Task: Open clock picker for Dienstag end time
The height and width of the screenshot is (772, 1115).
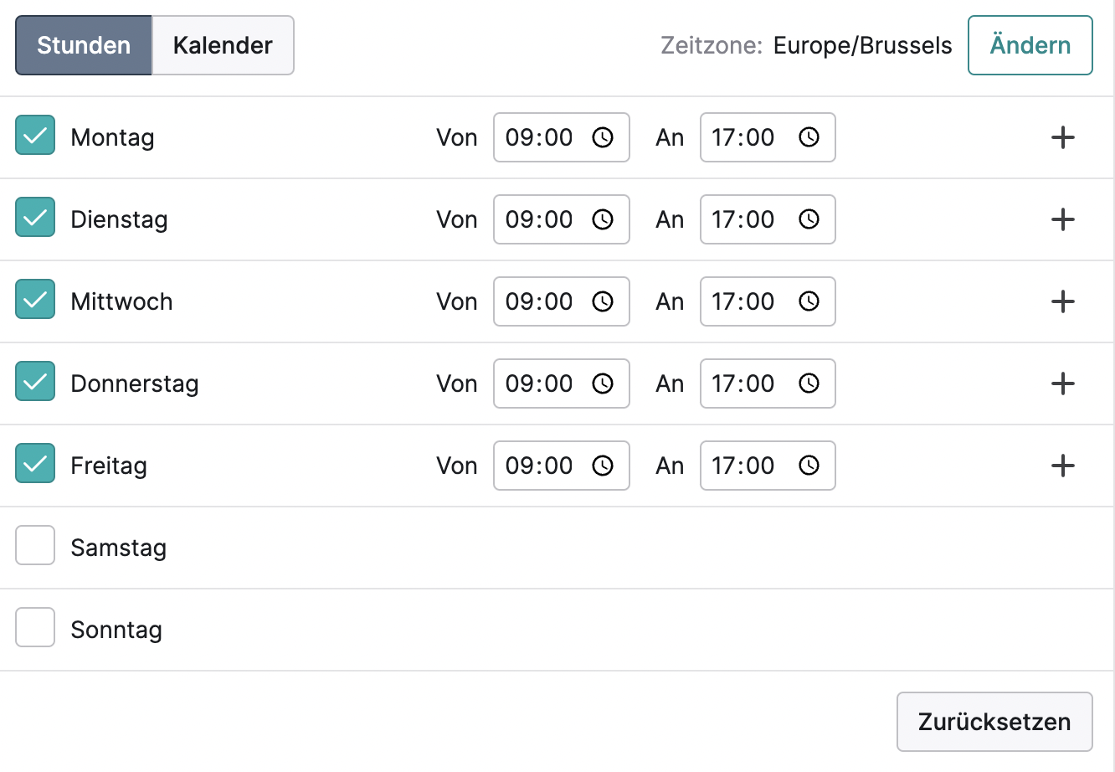Action: click(x=809, y=219)
